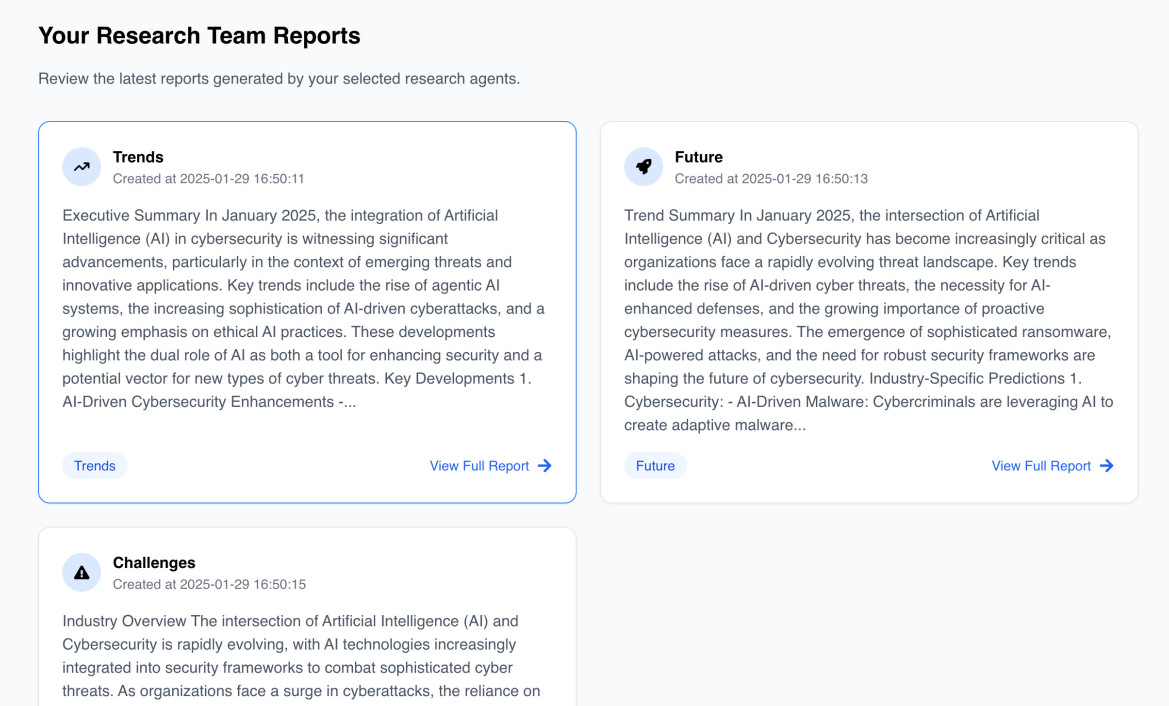Click the Challenges warning triangle icon

[82, 573]
